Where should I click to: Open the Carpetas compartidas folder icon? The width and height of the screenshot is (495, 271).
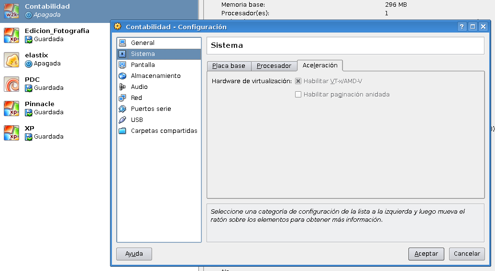point(122,131)
